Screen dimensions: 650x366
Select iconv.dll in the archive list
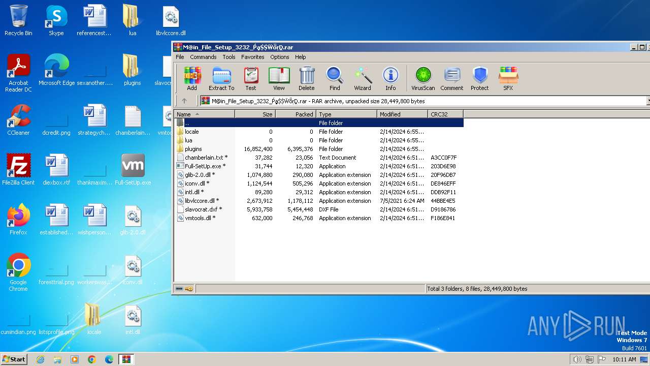(318, 184)
